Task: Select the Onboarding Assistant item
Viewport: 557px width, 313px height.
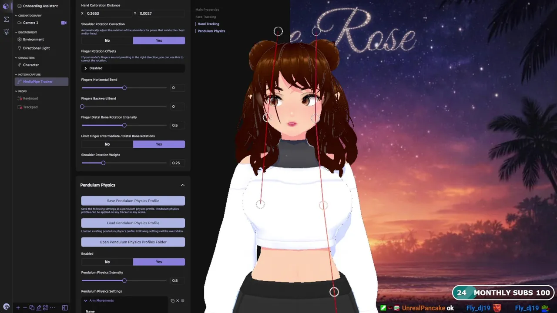Action: [x=41, y=6]
